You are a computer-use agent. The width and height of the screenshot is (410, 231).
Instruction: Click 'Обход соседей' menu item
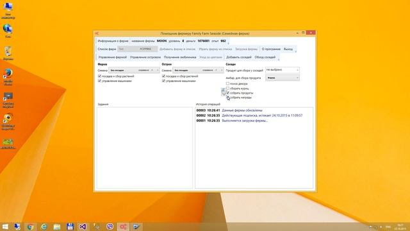265,57
